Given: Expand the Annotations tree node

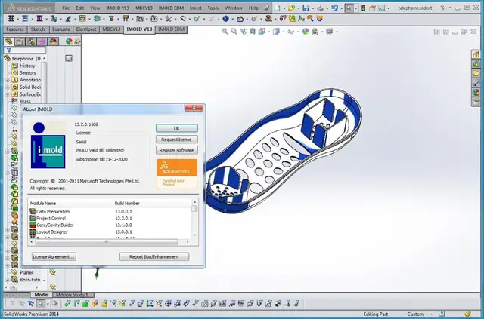Looking at the screenshot, I should [x=7, y=80].
